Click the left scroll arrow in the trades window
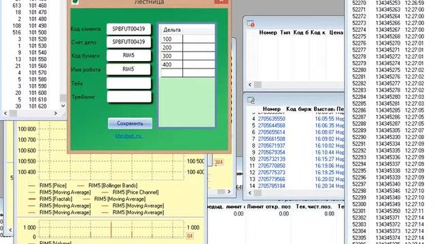Viewport: 435px width, 244px height. tap(250, 192)
